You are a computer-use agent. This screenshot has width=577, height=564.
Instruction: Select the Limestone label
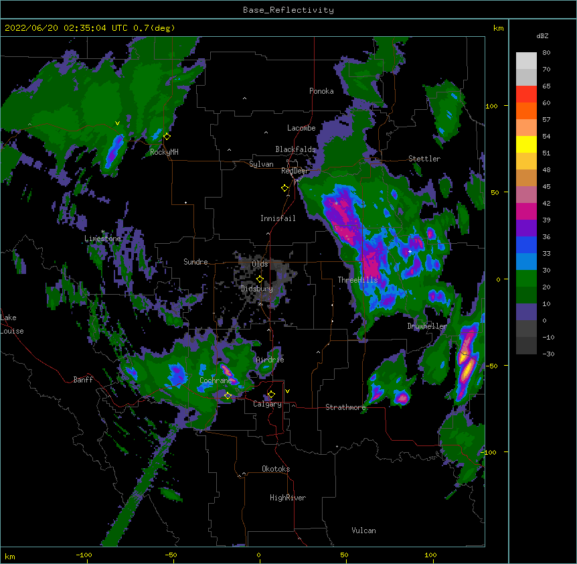coord(102,238)
